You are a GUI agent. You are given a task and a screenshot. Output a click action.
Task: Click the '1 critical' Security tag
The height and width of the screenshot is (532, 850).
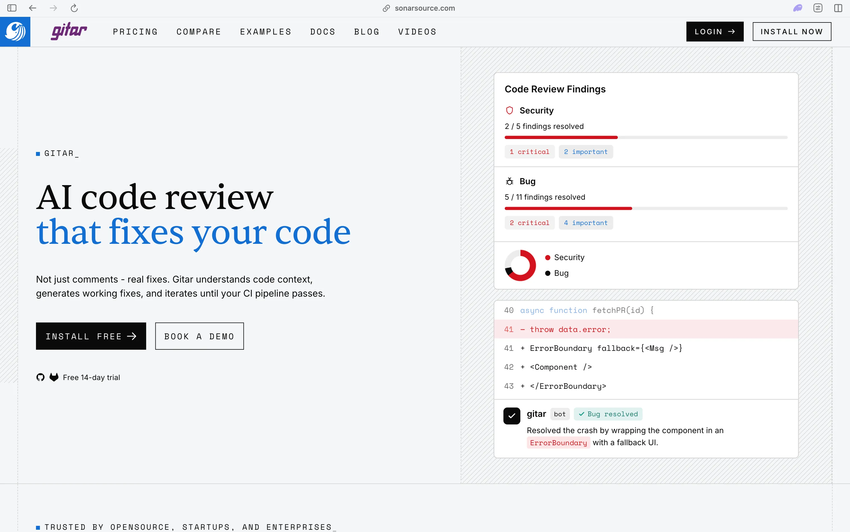click(530, 152)
